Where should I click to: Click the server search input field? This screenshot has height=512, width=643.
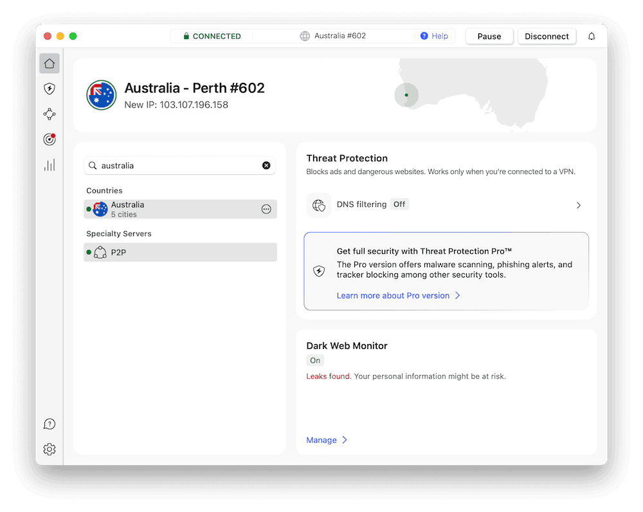click(x=179, y=166)
